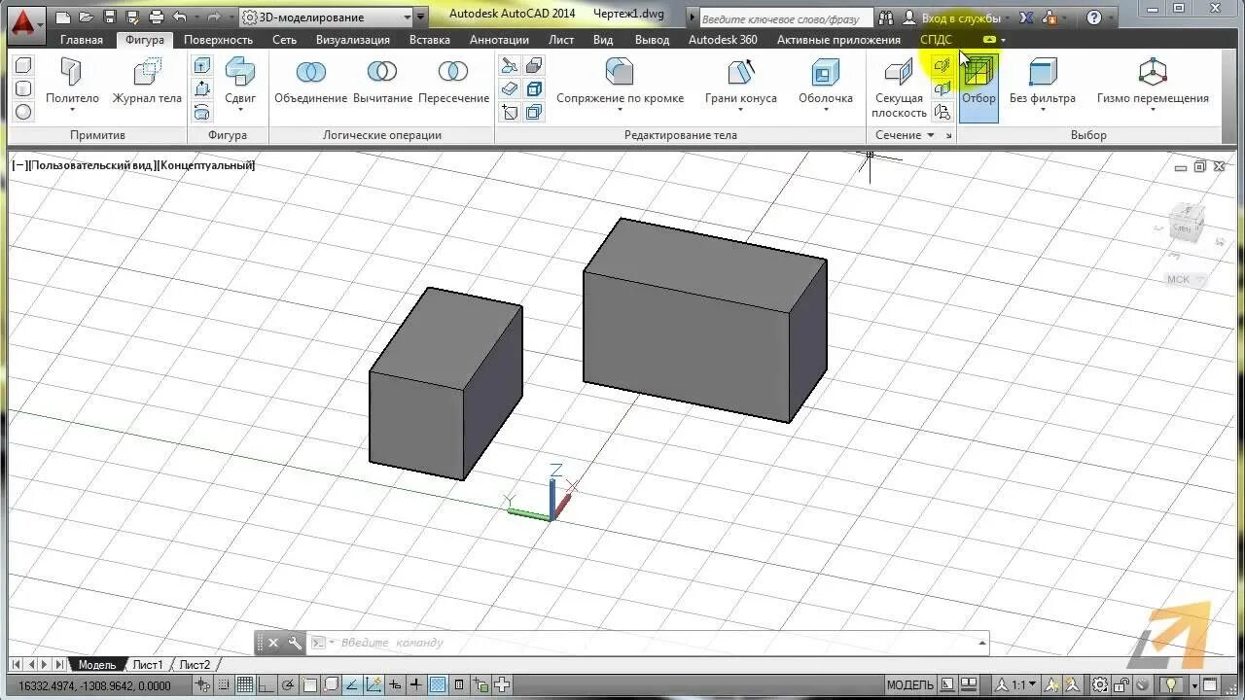Image resolution: width=1245 pixels, height=700 pixels.
Task: Switch to the Визуализация ribbon tab
Action: click(x=353, y=40)
